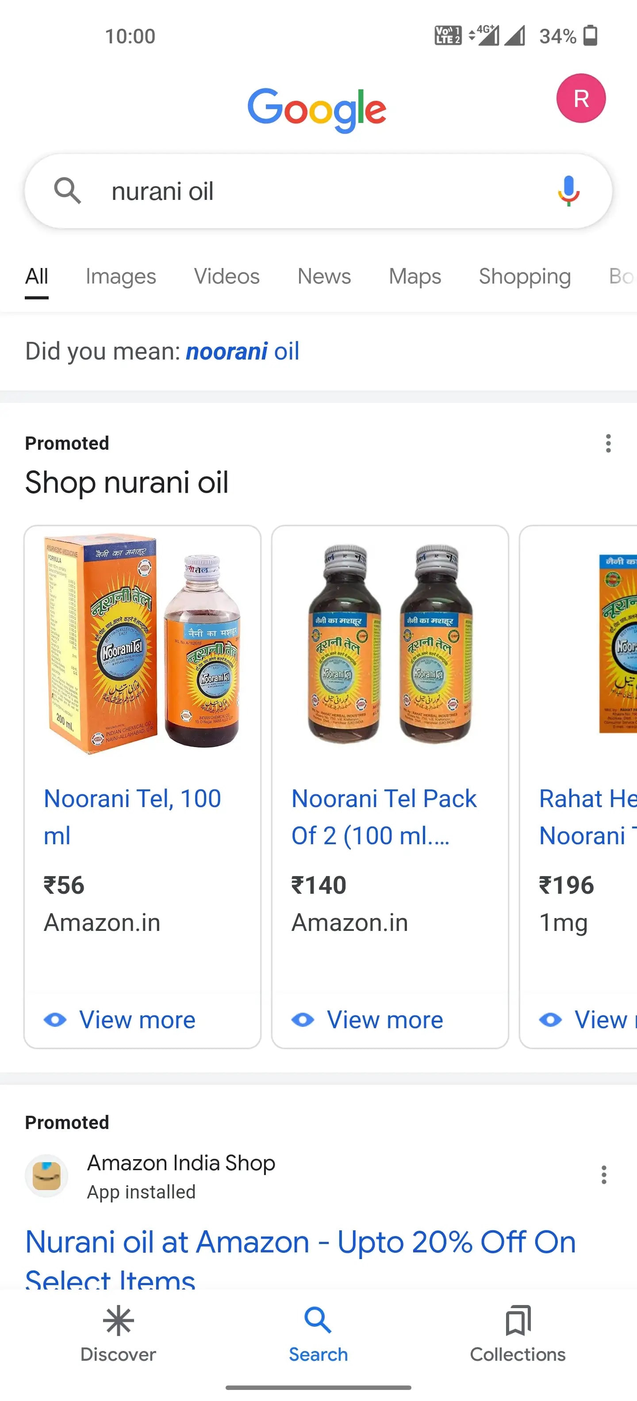Switch to the Shopping tab

click(x=524, y=276)
